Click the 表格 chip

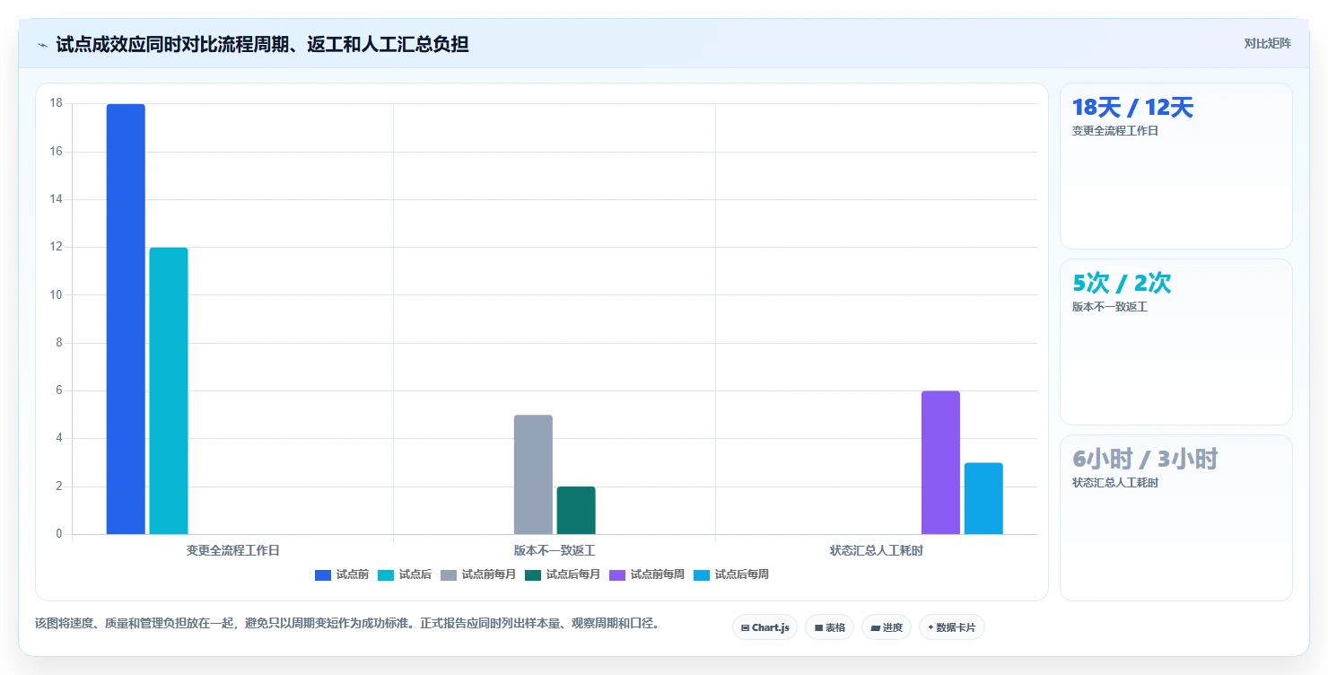[x=829, y=627]
